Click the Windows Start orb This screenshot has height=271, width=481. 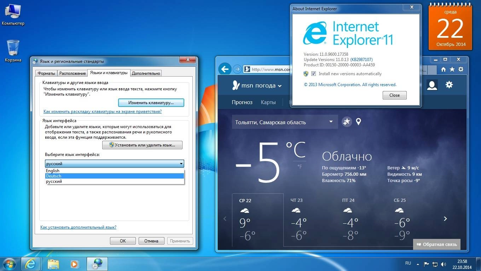[x=10, y=264]
